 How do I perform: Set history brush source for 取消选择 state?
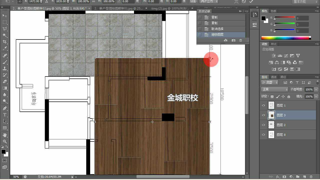point(199,29)
